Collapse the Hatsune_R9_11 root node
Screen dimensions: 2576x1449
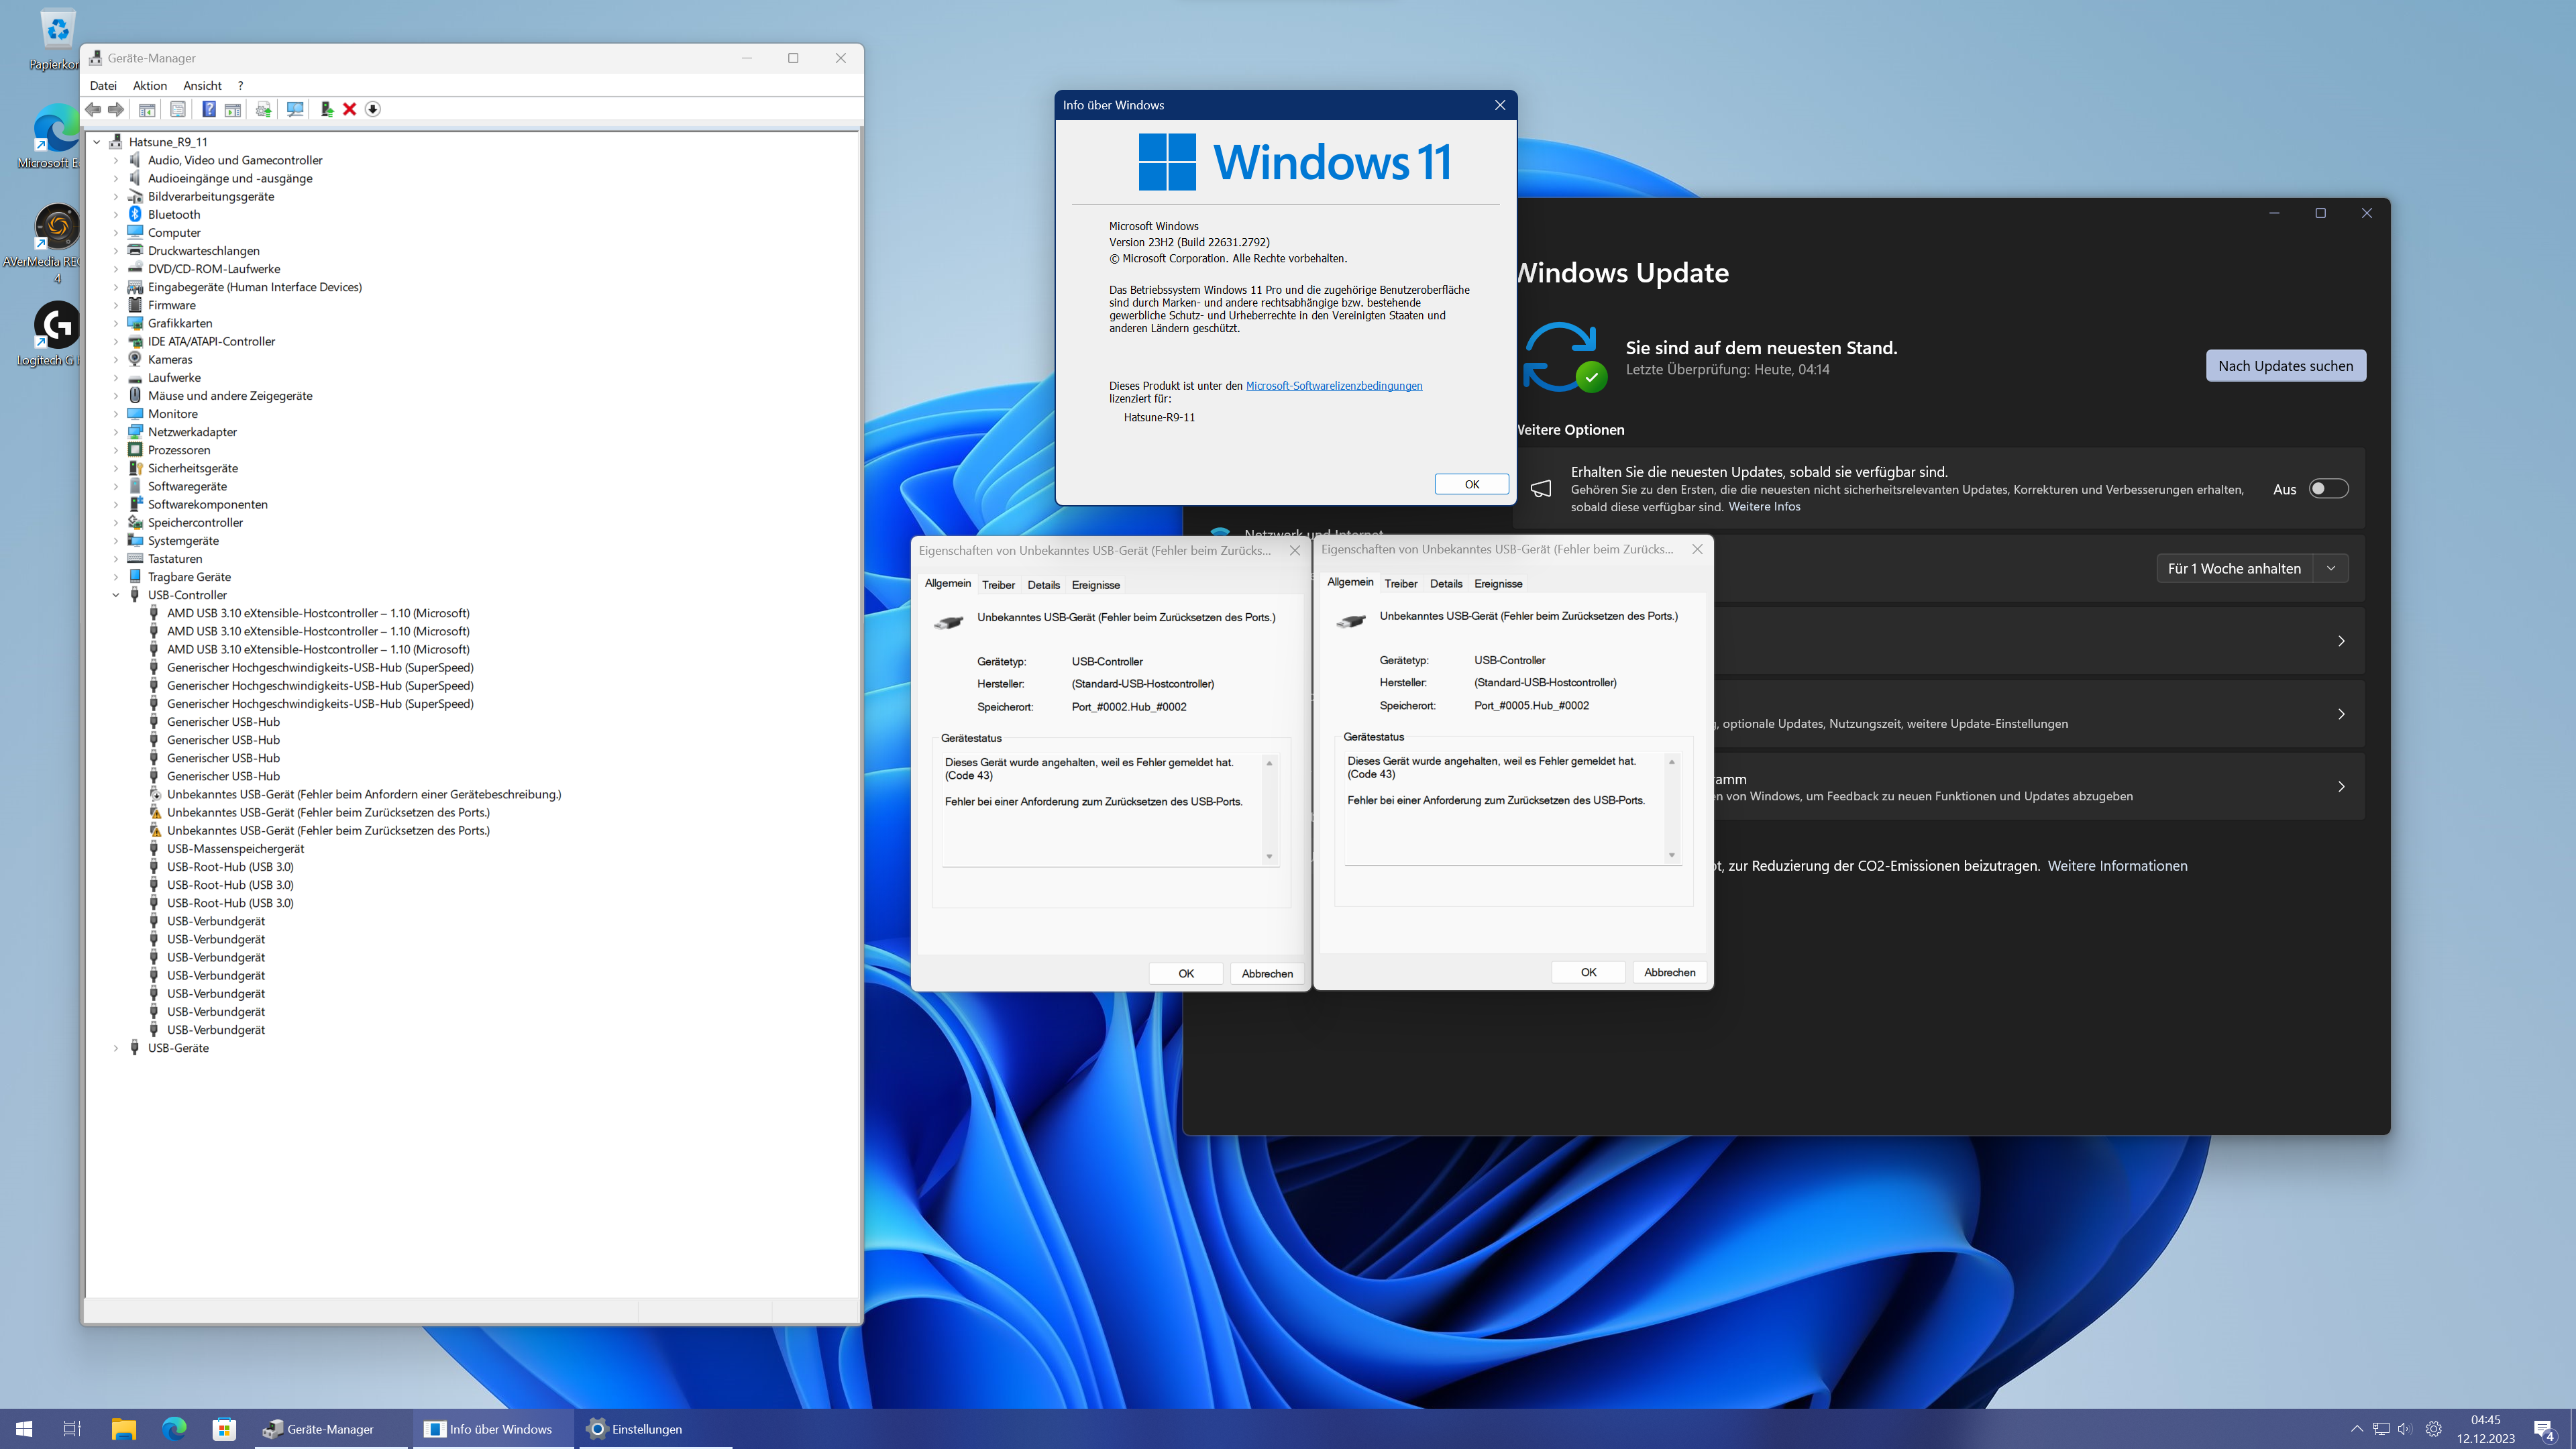97,142
